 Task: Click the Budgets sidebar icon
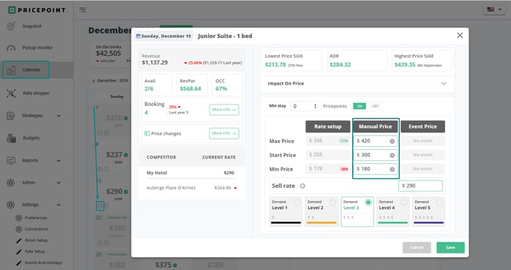coord(11,138)
